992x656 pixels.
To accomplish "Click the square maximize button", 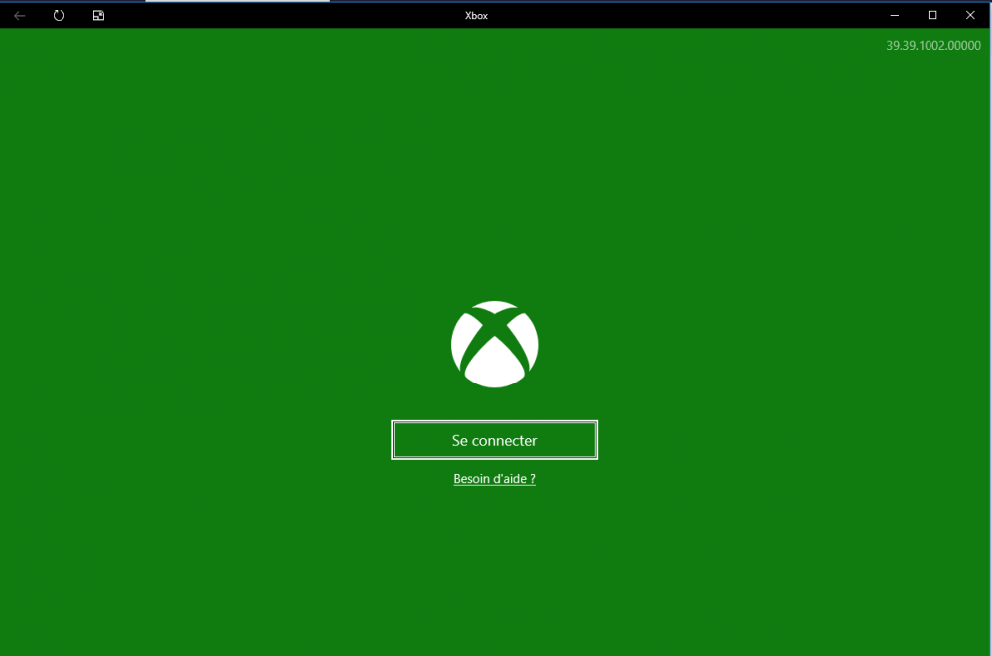I will pyautogui.click(x=932, y=15).
